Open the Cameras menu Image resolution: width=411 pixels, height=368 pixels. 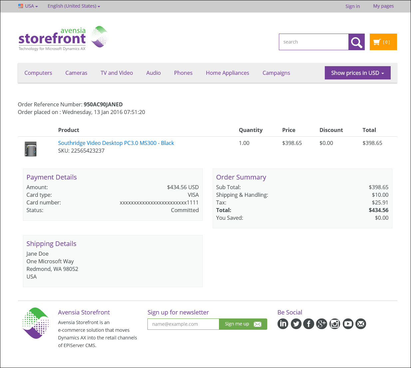click(76, 73)
